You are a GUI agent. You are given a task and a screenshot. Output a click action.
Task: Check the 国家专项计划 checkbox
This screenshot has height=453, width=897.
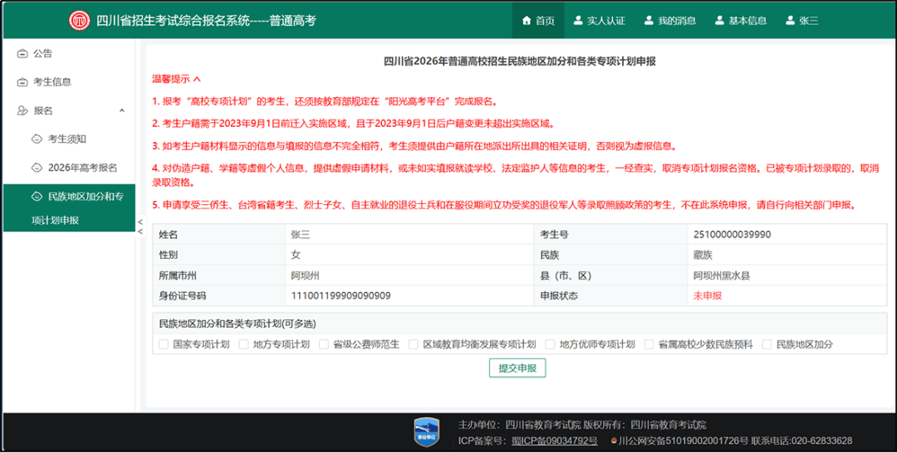point(164,344)
